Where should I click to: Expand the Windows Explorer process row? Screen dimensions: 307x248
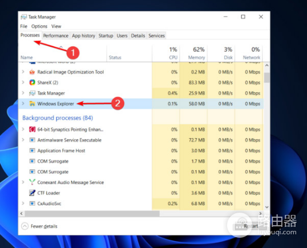tap(23, 103)
